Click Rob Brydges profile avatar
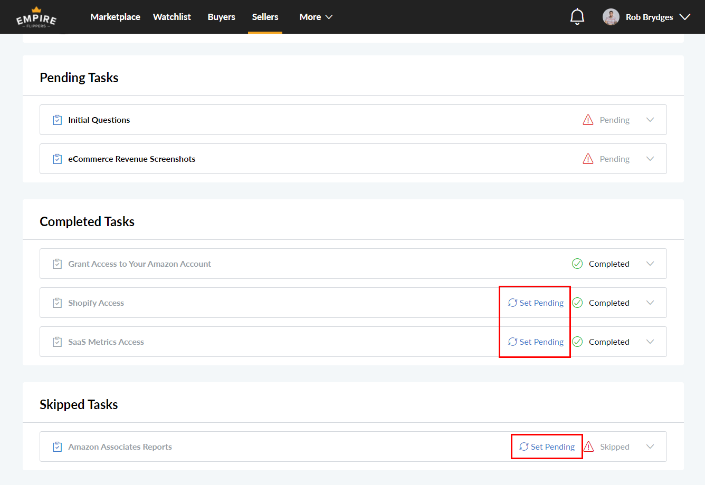This screenshot has width=705, height=485. coord(611,17)
